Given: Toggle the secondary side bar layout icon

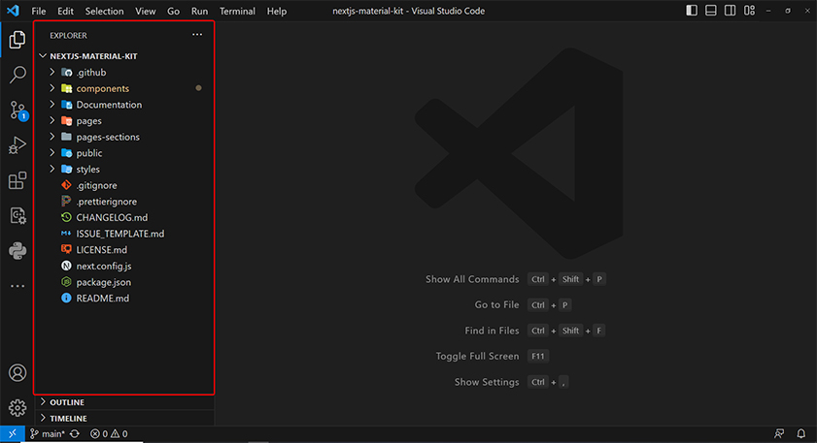Looking at the screenshot, I should tap(730, 11).
